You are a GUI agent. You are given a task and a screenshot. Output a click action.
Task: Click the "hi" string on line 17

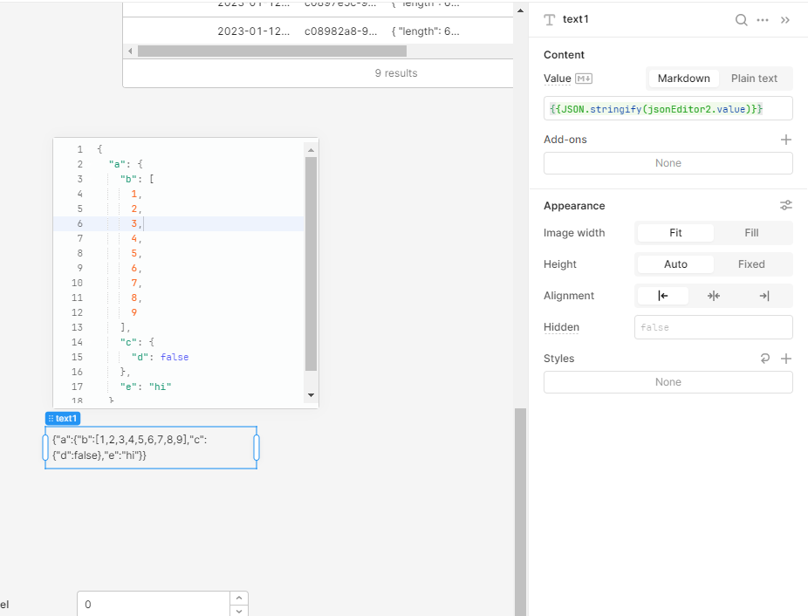(x=160, y=387)
